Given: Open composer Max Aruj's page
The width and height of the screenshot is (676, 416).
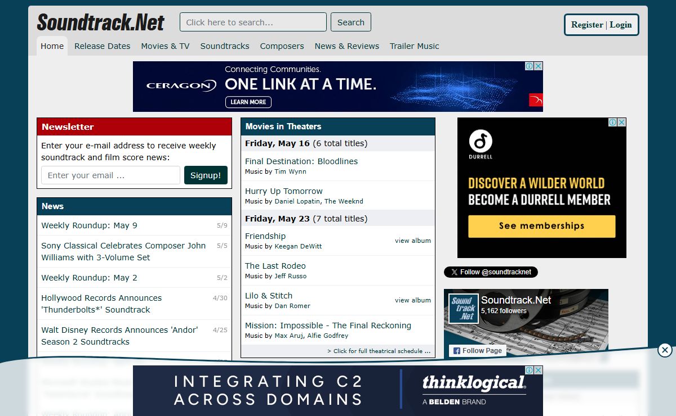Looking at the screenshot, I should (x=289, y=336).
